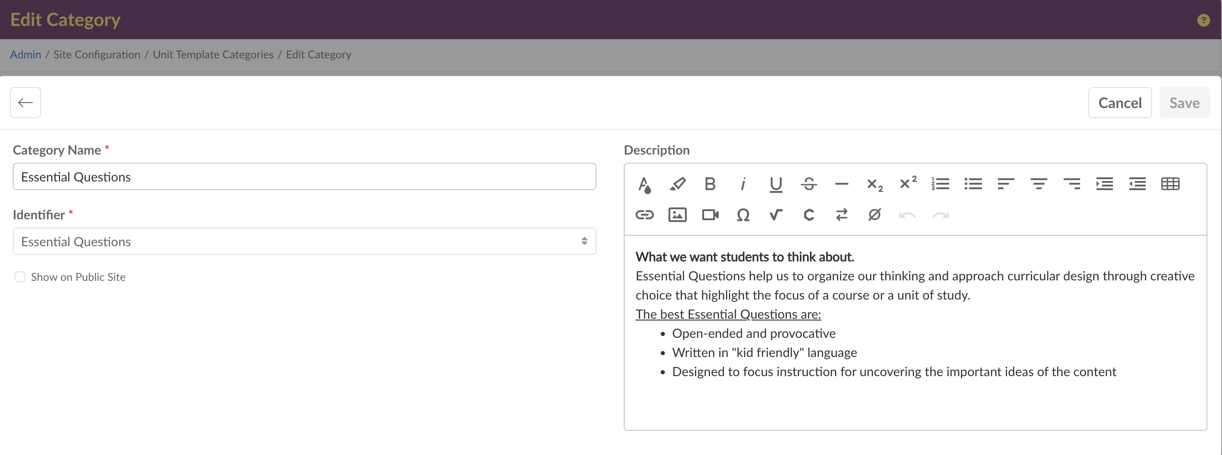The image size is (1222, 455).
Task: Click the Cancel button
Action: tap(1119, 103)
